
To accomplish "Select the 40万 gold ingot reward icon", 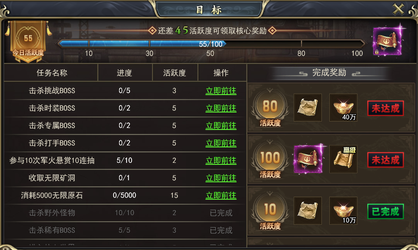I will coord(343,108).
